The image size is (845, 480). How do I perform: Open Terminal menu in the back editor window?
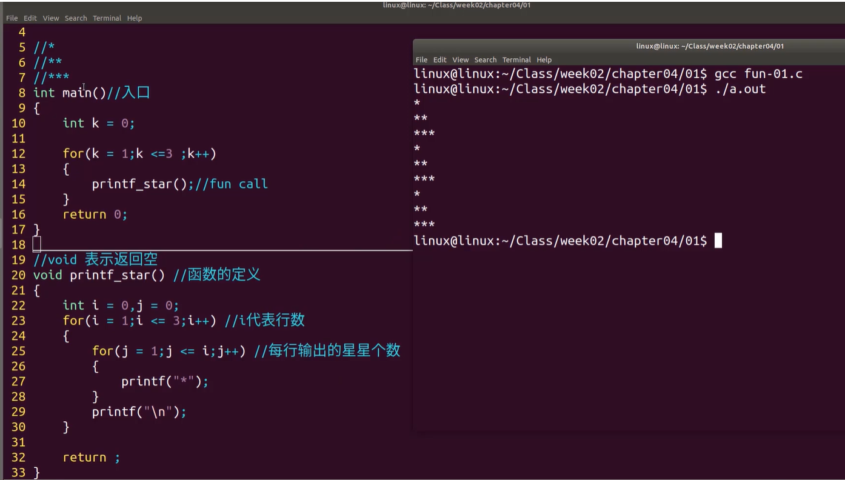107,18
